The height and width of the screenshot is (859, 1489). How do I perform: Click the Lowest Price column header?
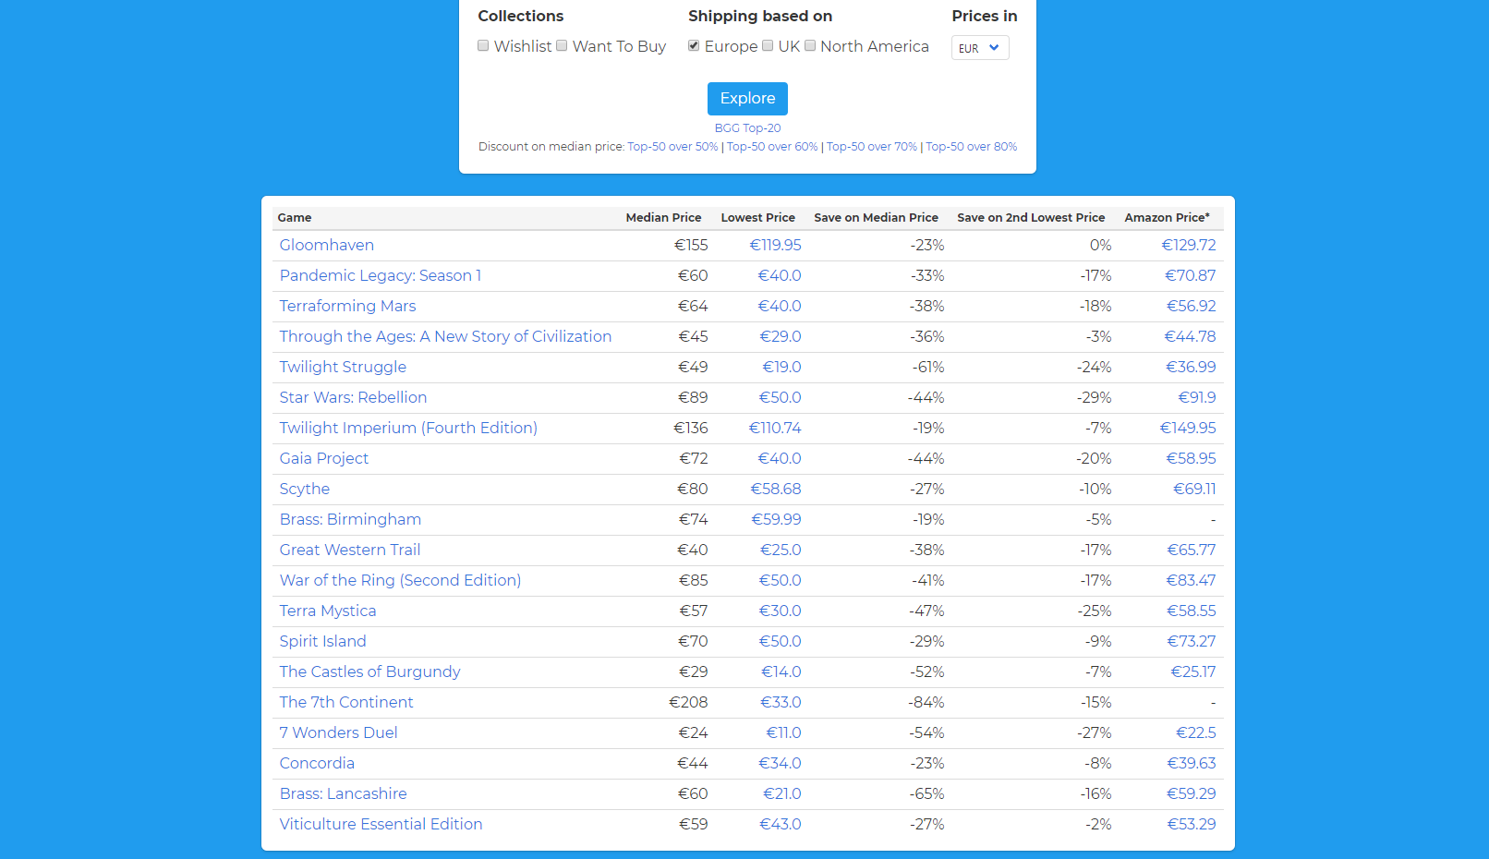pos(757,218)
